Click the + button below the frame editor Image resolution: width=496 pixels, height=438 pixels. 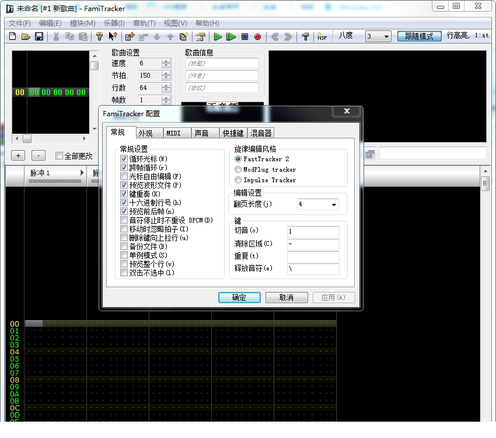[18, 155]
